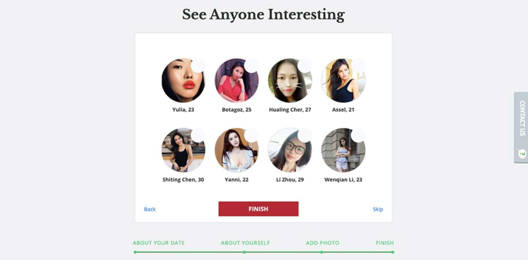This screenshot has width=528, height=260.
Task: Click the Skip link
Action: [x=378, y=209]
